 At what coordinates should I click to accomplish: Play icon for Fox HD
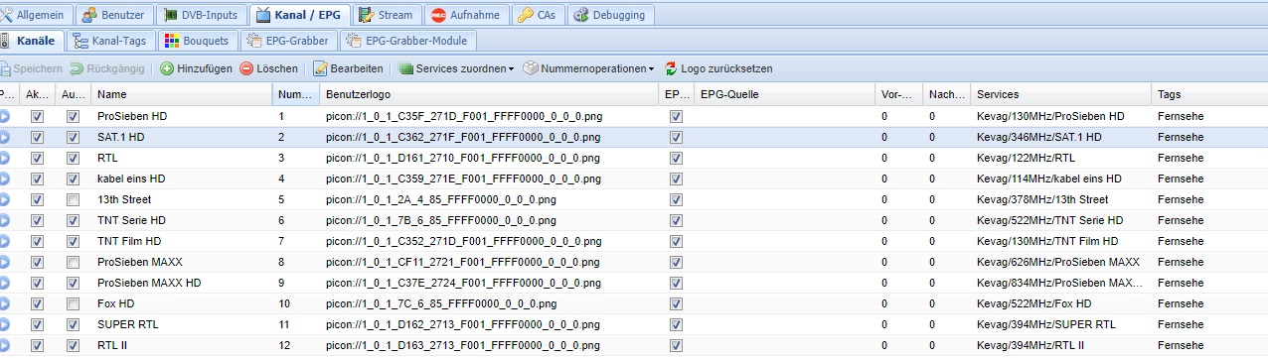[x=4, y=303]
